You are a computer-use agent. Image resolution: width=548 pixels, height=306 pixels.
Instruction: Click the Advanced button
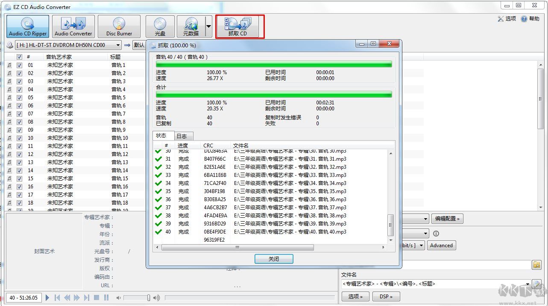click(x=441, y=245)
